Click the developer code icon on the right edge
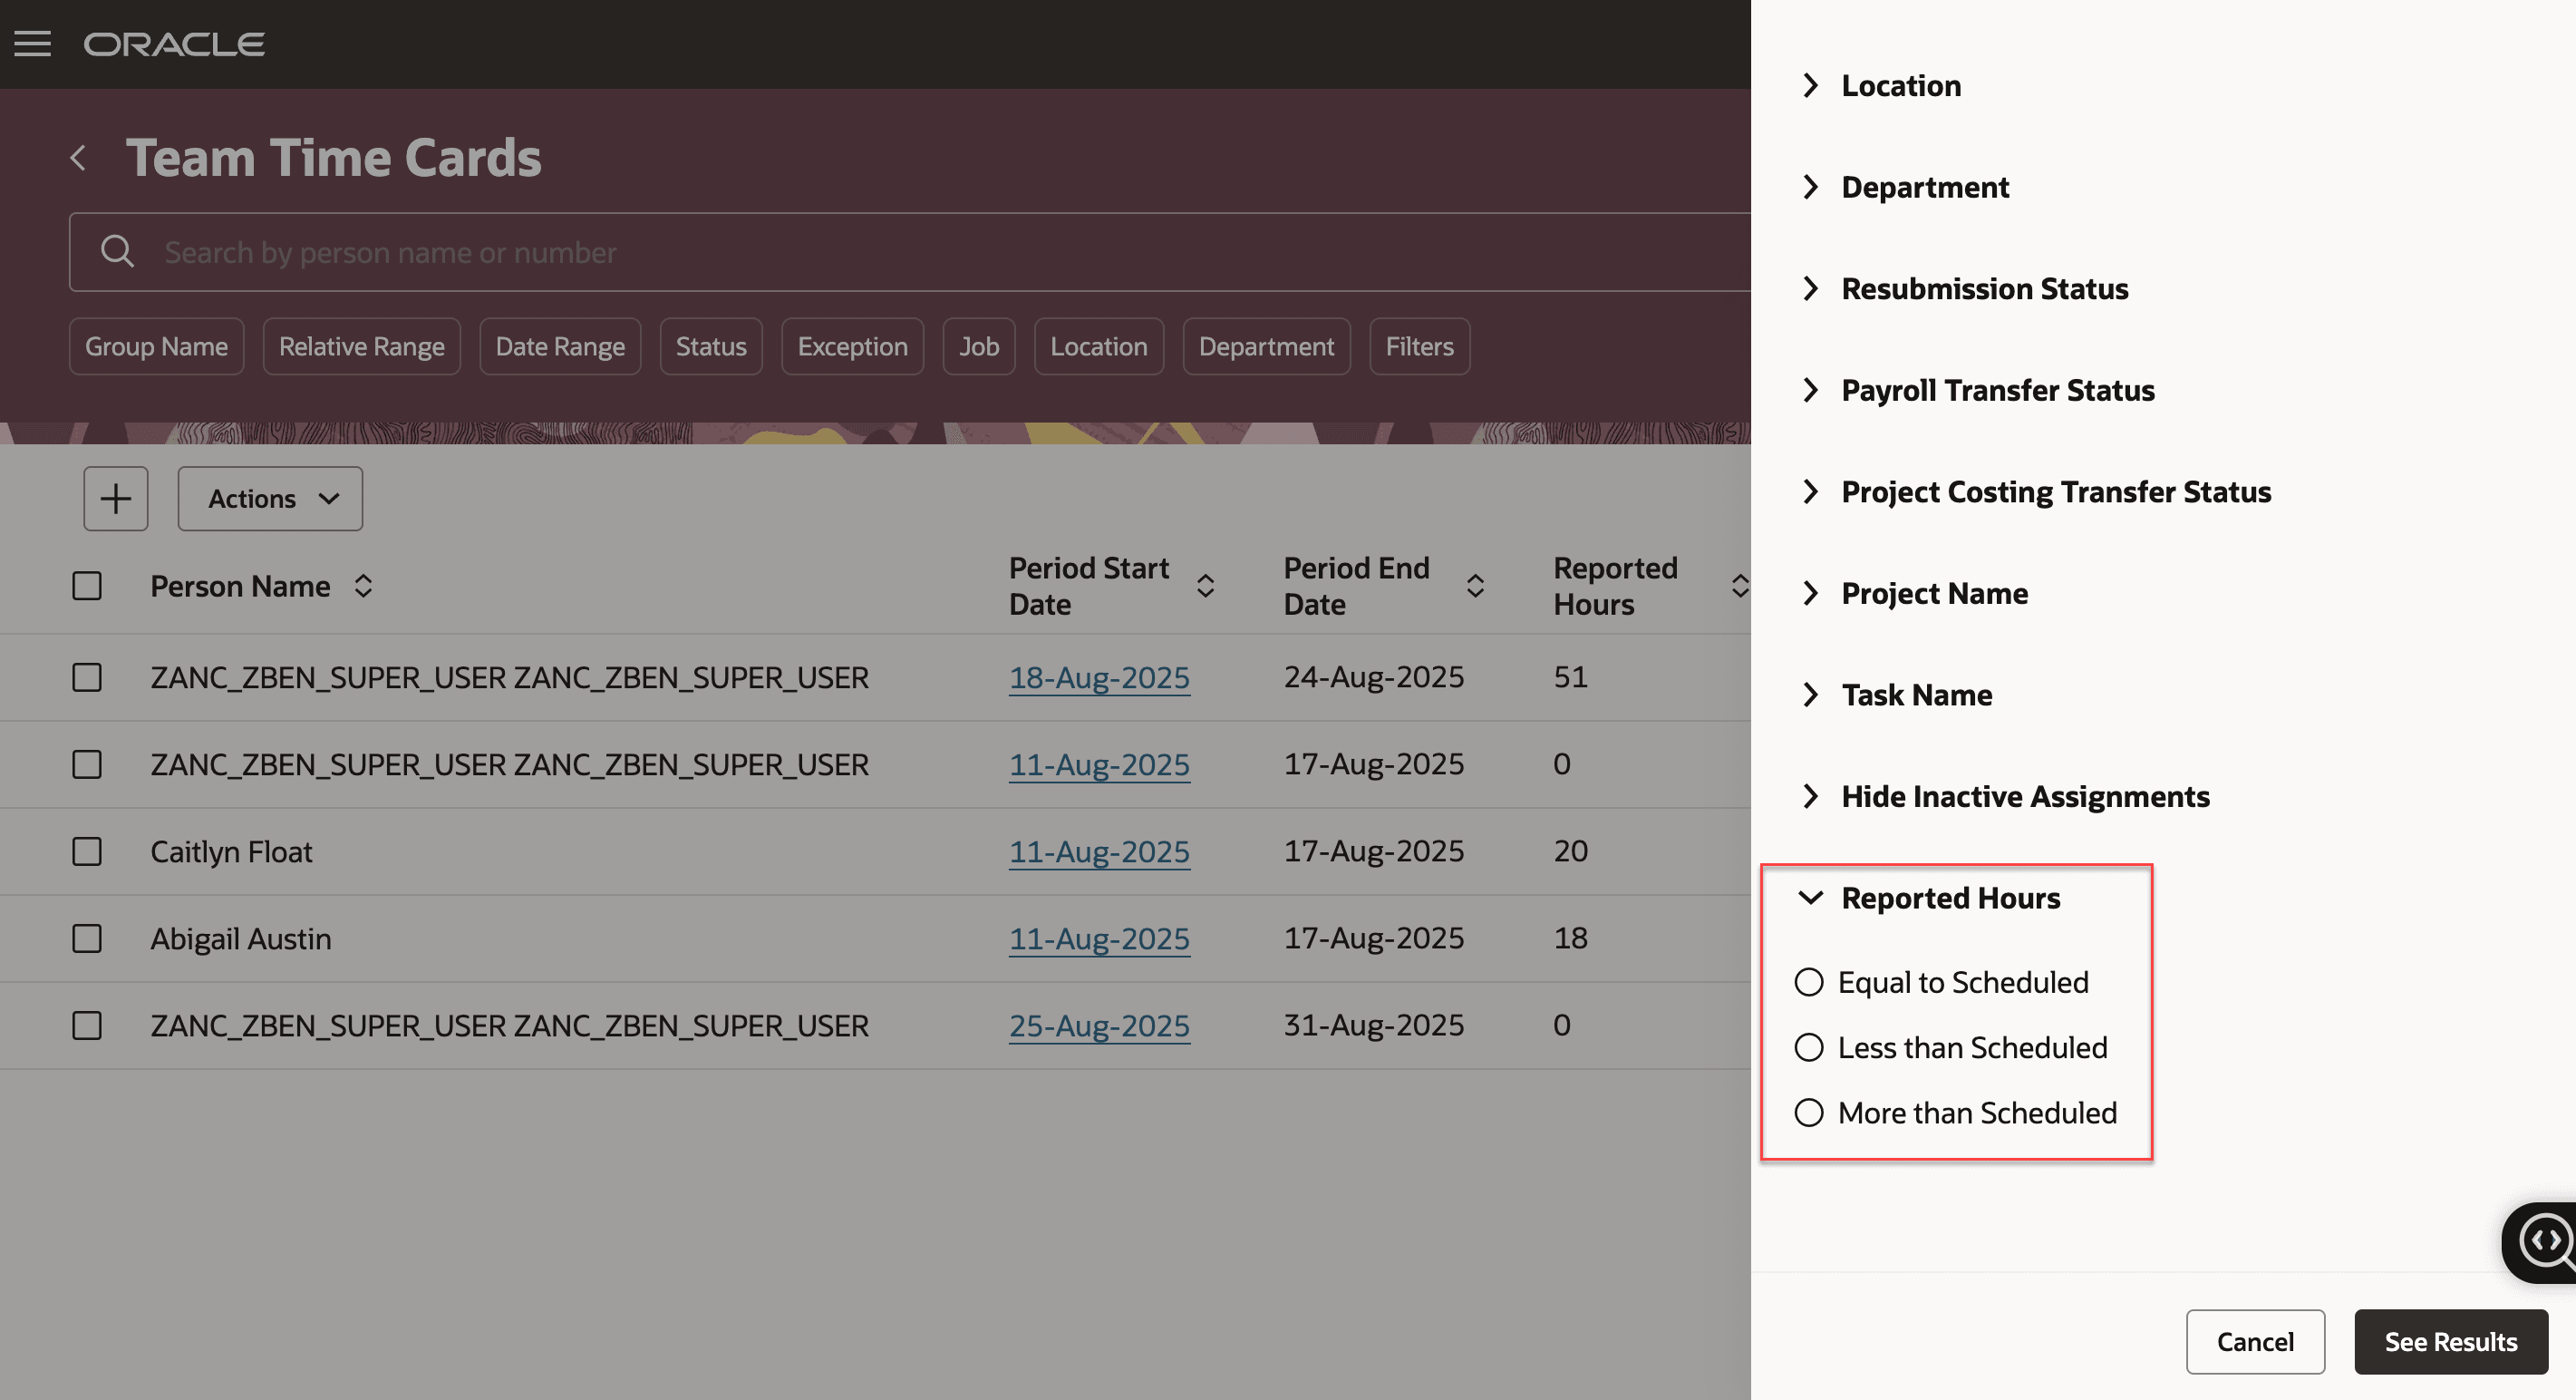Screen dimensions: 2576x1400 tap(2548, 1241)
